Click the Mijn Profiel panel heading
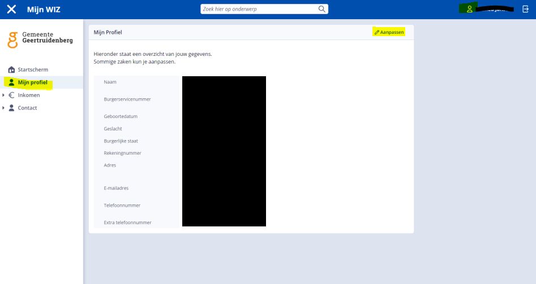536x284 pixels. click(x=108, y=32)
